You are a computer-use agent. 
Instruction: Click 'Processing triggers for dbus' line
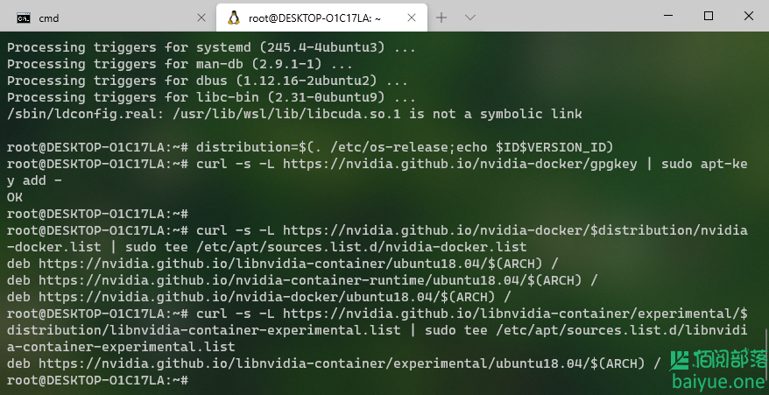pos(208,81)
